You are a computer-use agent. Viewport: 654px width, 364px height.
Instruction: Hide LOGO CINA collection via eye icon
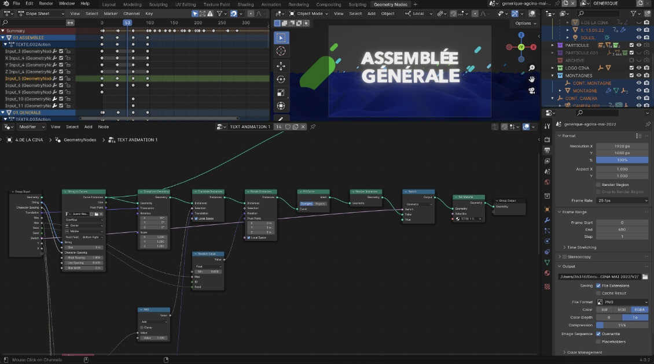click(638, 68)
